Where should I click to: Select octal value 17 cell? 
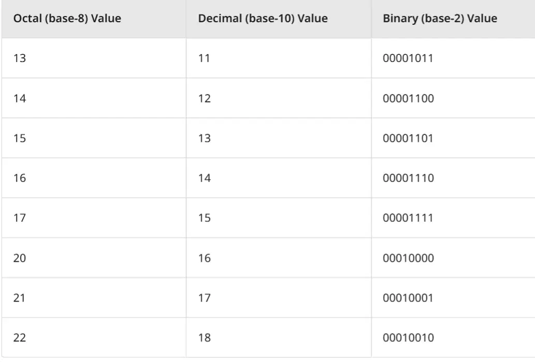pyautogui.click(x=94, y=218)
